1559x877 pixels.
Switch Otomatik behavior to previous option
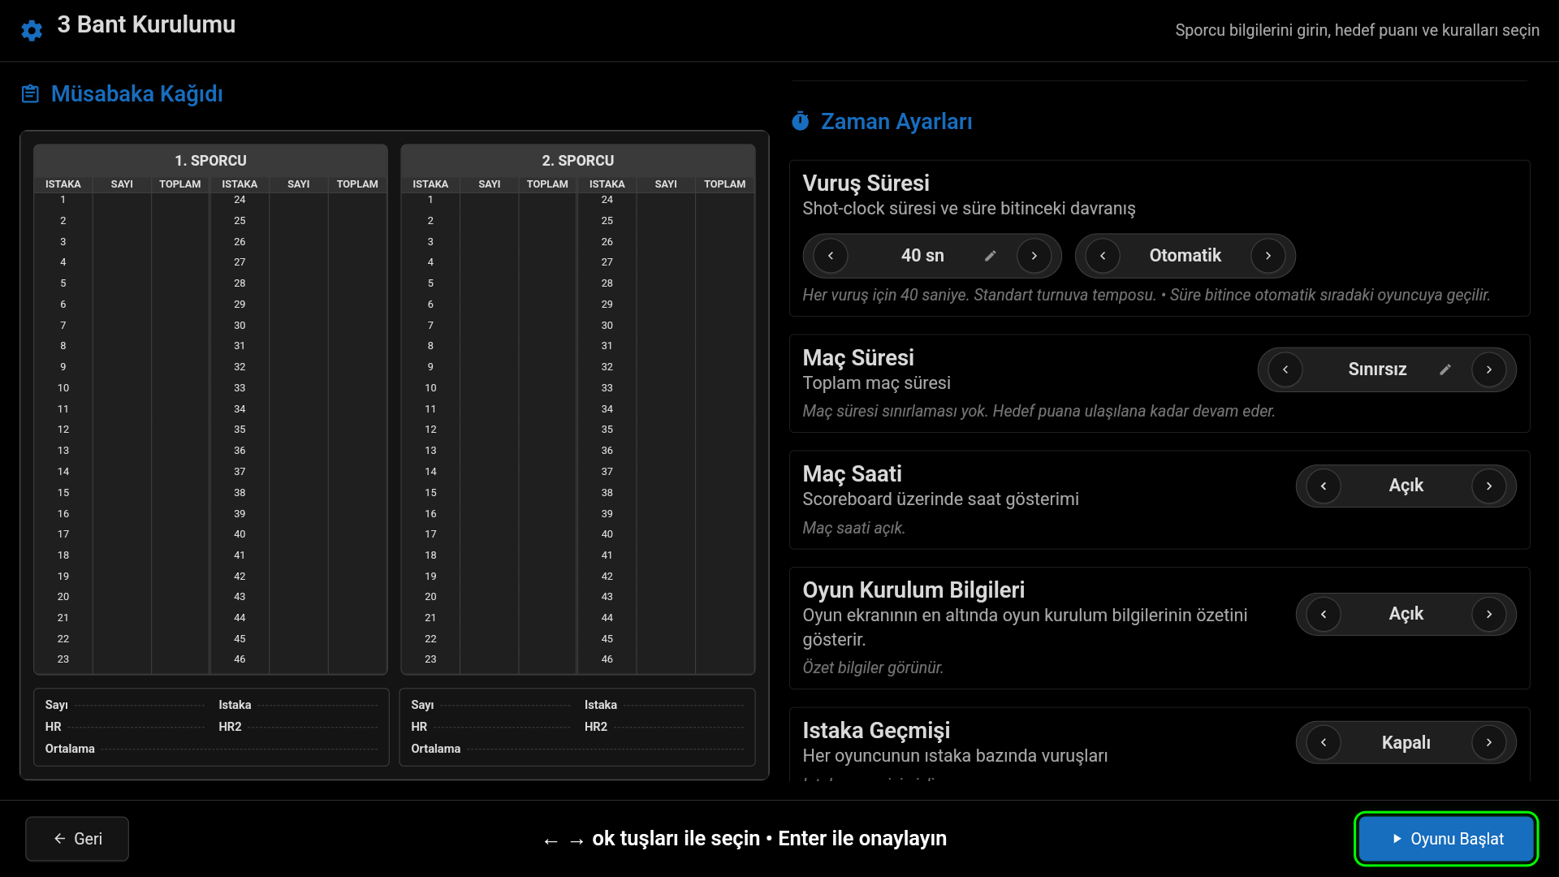point(1103,256)
